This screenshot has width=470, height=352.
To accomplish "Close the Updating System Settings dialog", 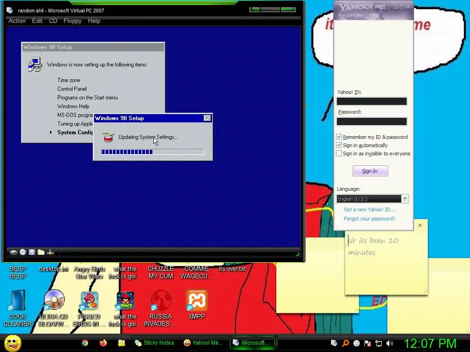I will pos(207,118).
